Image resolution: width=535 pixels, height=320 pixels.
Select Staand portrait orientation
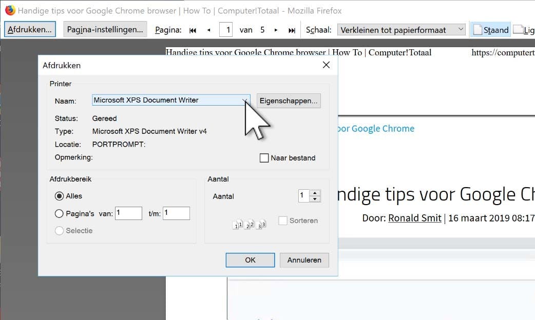tap(491, 30)
